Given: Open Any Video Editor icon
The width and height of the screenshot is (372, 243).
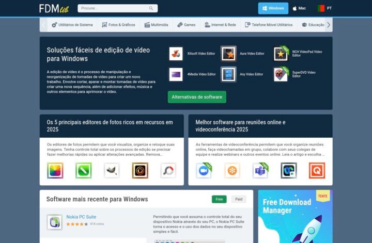Looking at the screenshot, I should tap(228, 74).
